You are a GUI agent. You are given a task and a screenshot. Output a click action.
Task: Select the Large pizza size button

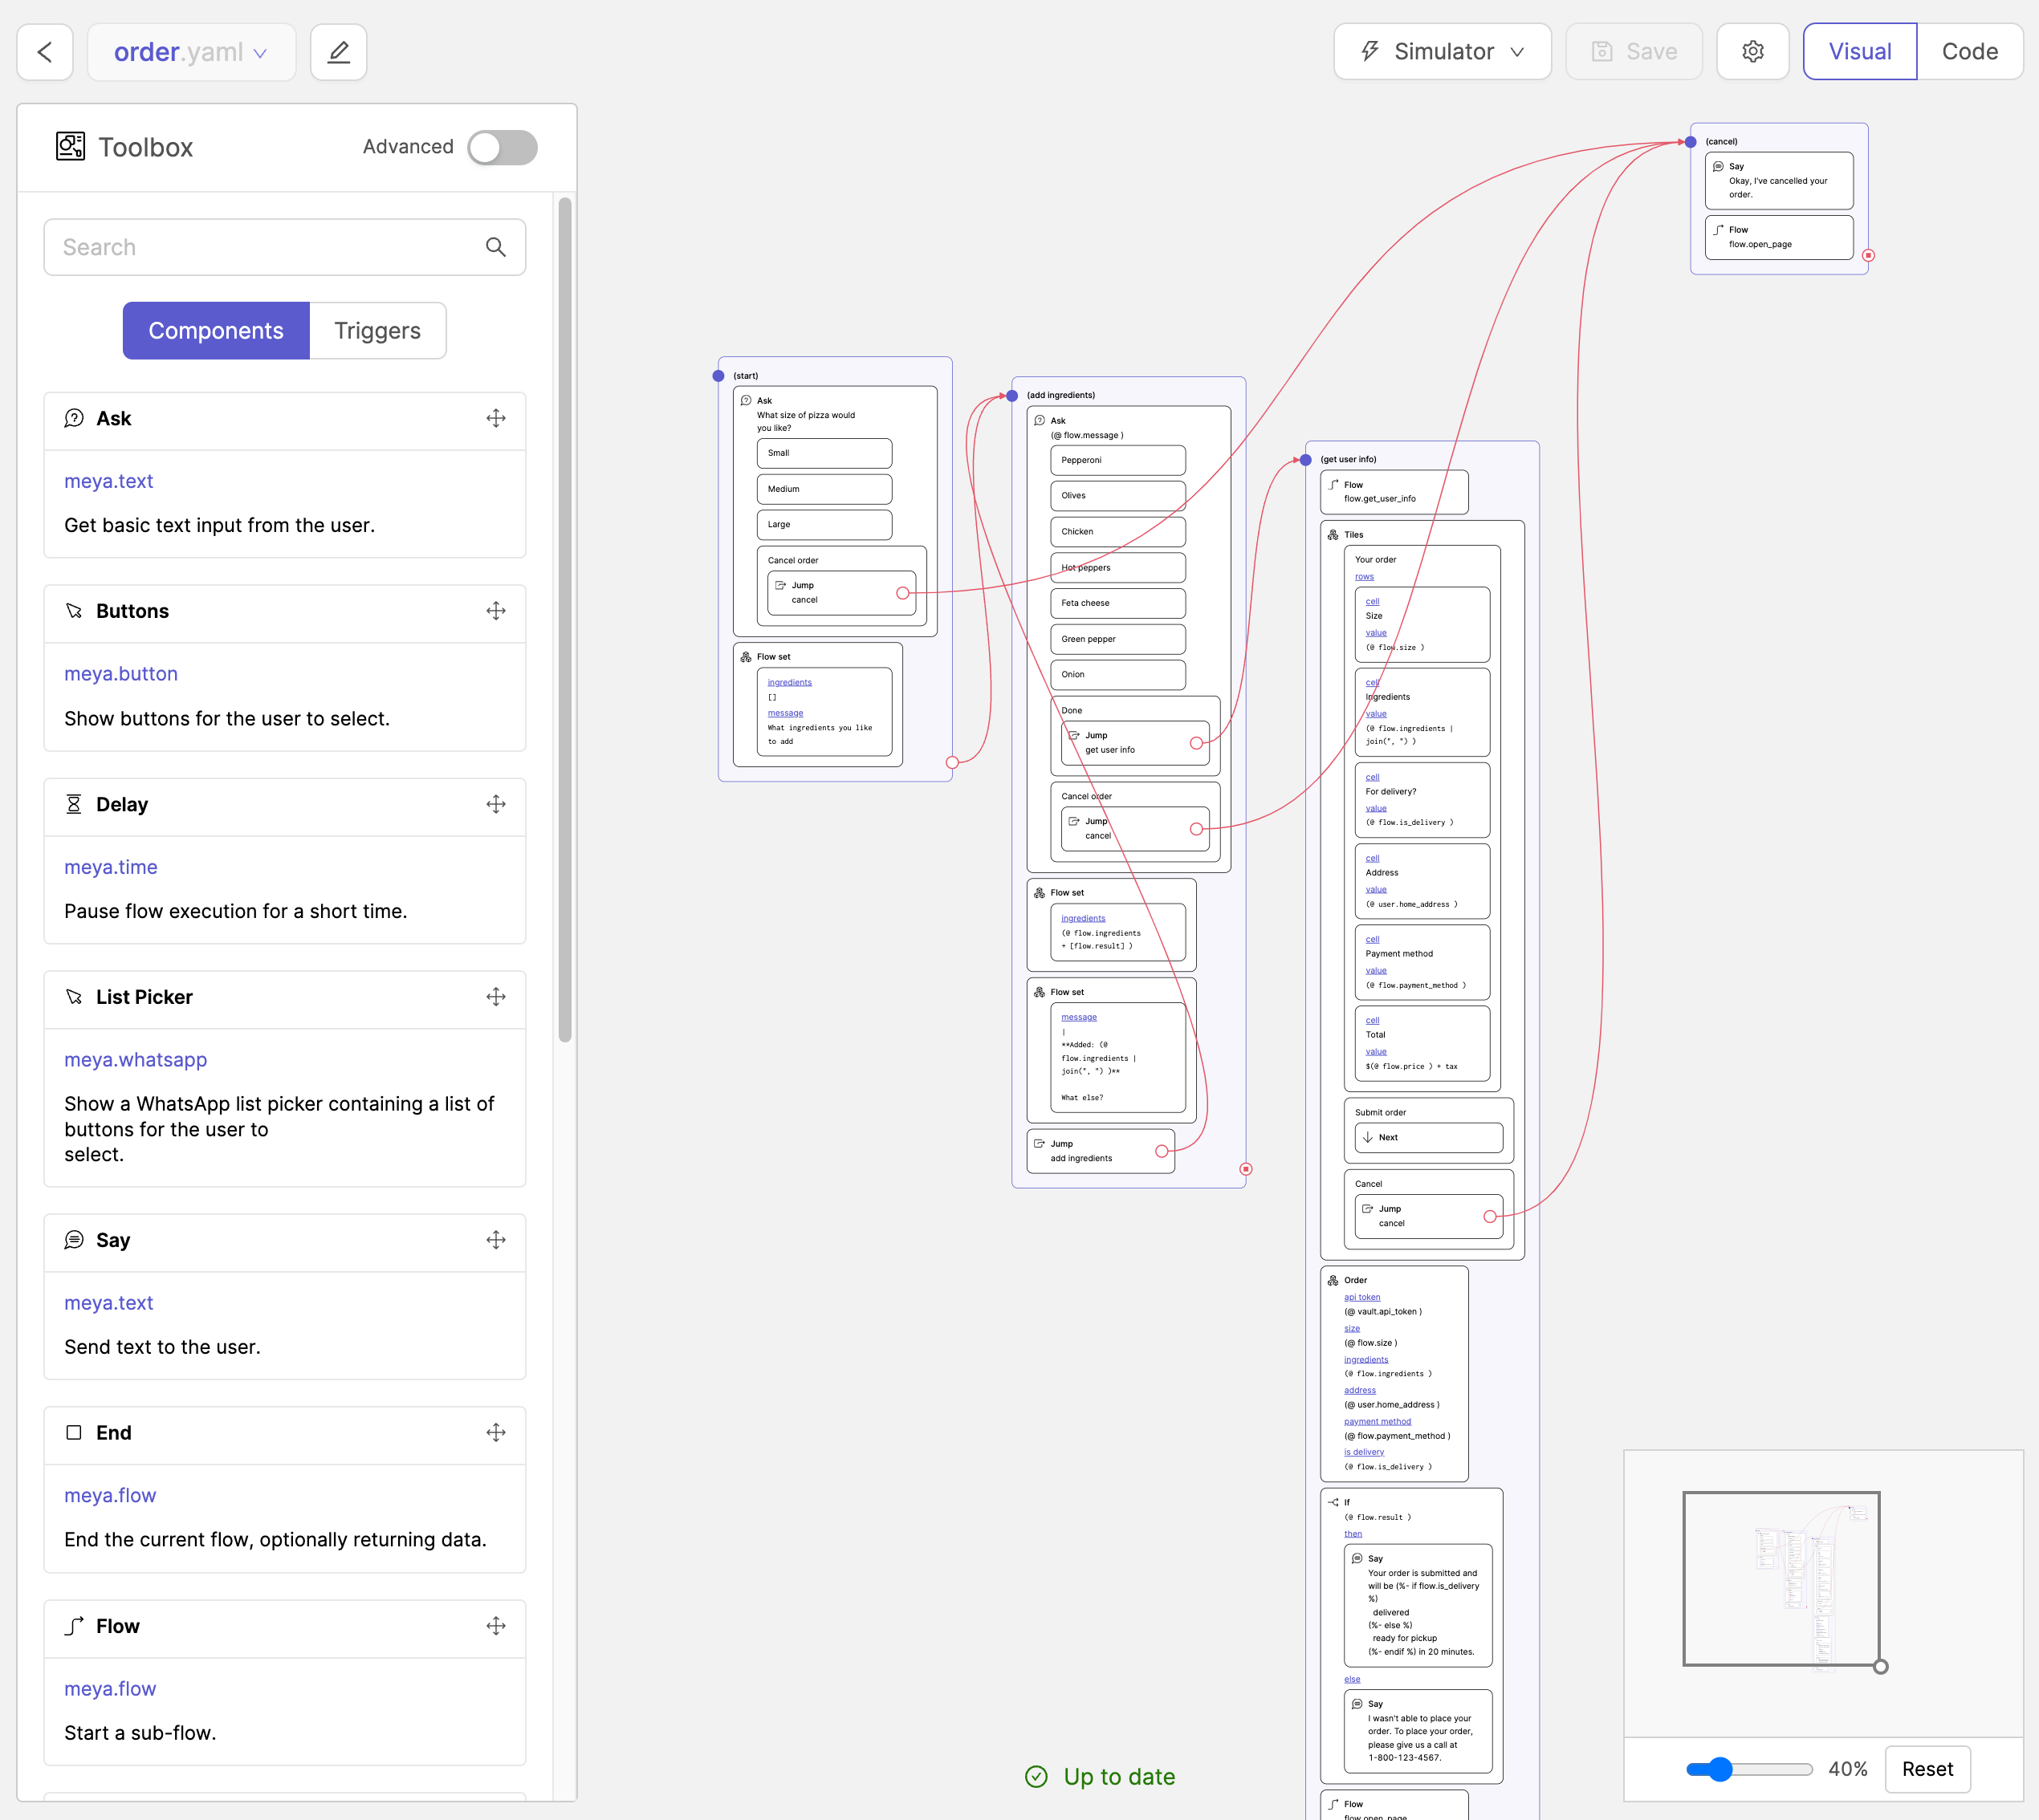click(x=824, y=524)
